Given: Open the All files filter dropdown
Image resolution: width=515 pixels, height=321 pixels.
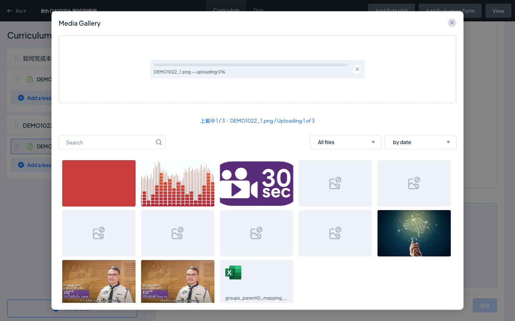Looking at the screenshot, I should (345, 142).
